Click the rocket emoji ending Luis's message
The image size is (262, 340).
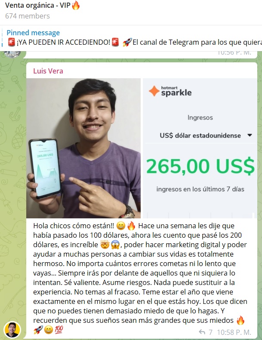(38, 330)
